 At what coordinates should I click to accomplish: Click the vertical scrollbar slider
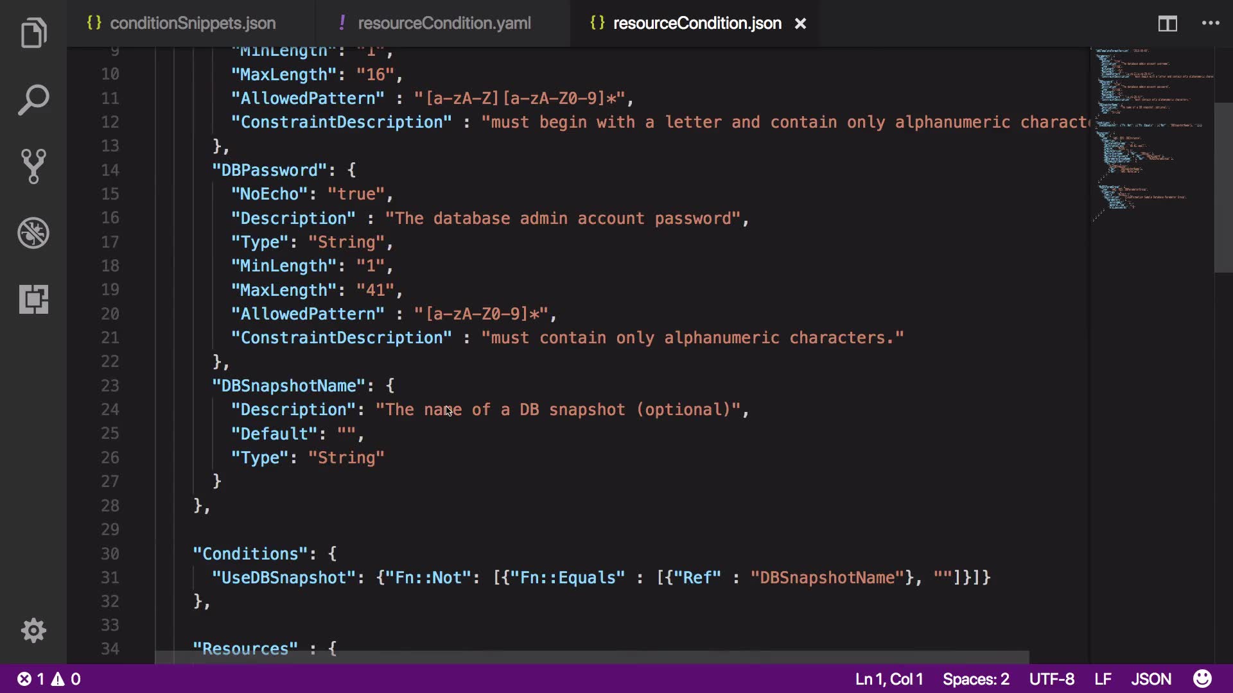tap(1223, 186)
